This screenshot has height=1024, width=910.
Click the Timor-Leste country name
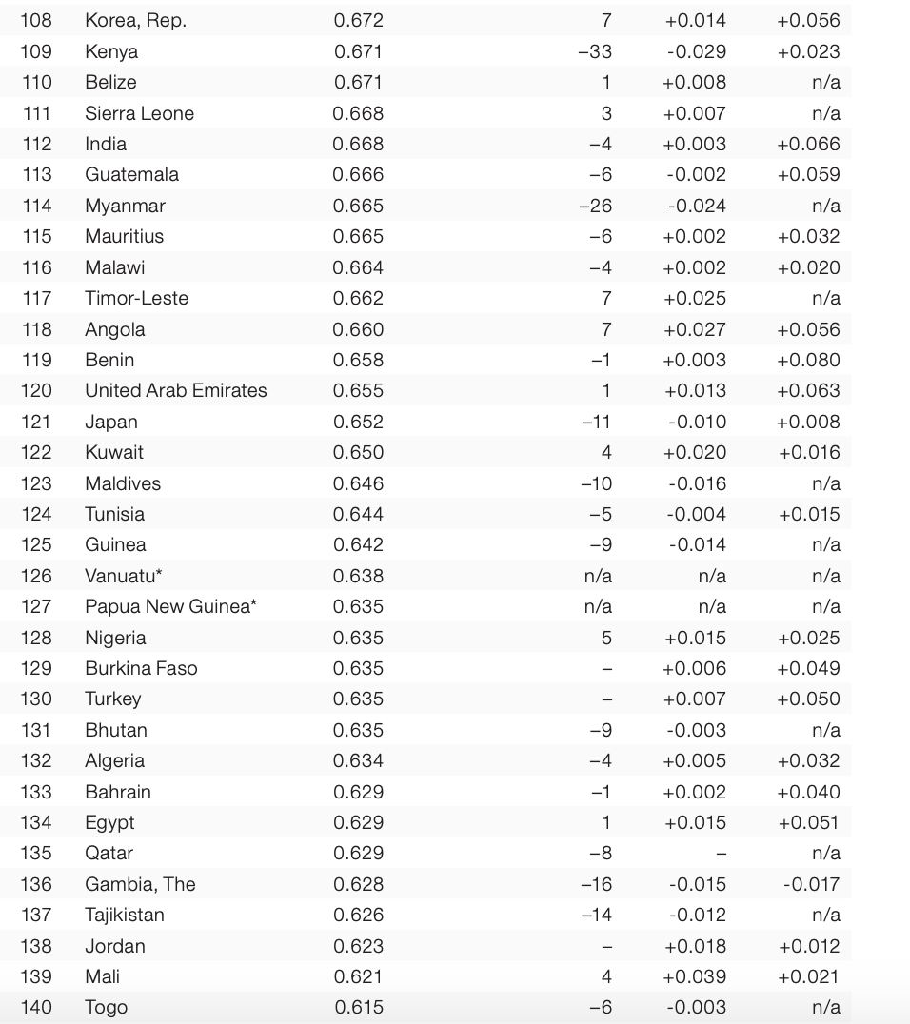[136, 298]
